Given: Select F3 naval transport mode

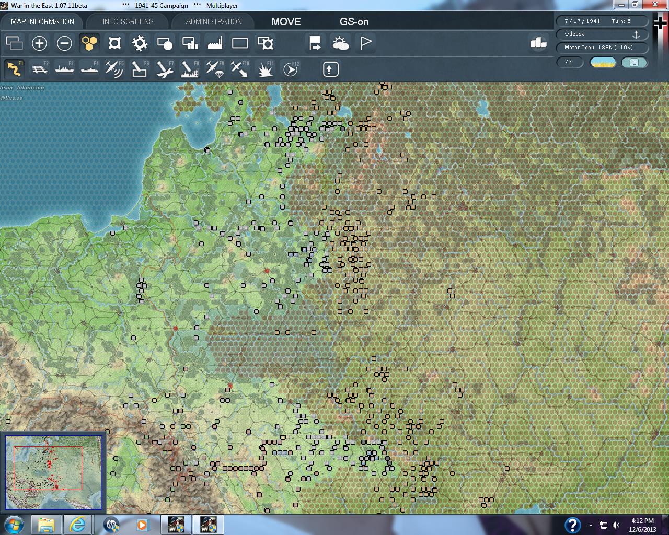Looking at the screenshot, I should [x=64, y=69].
